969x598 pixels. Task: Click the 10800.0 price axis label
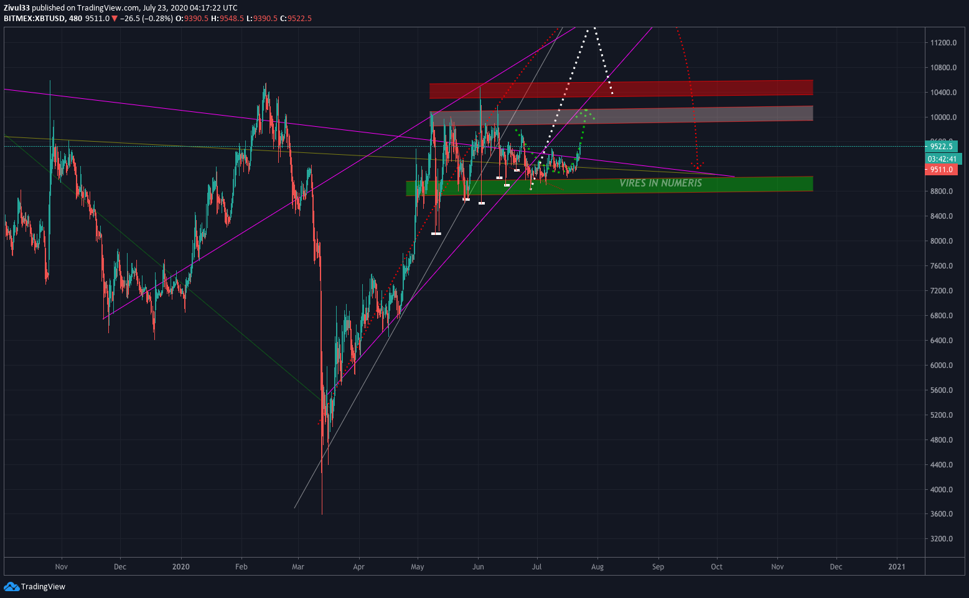point(943,68)
